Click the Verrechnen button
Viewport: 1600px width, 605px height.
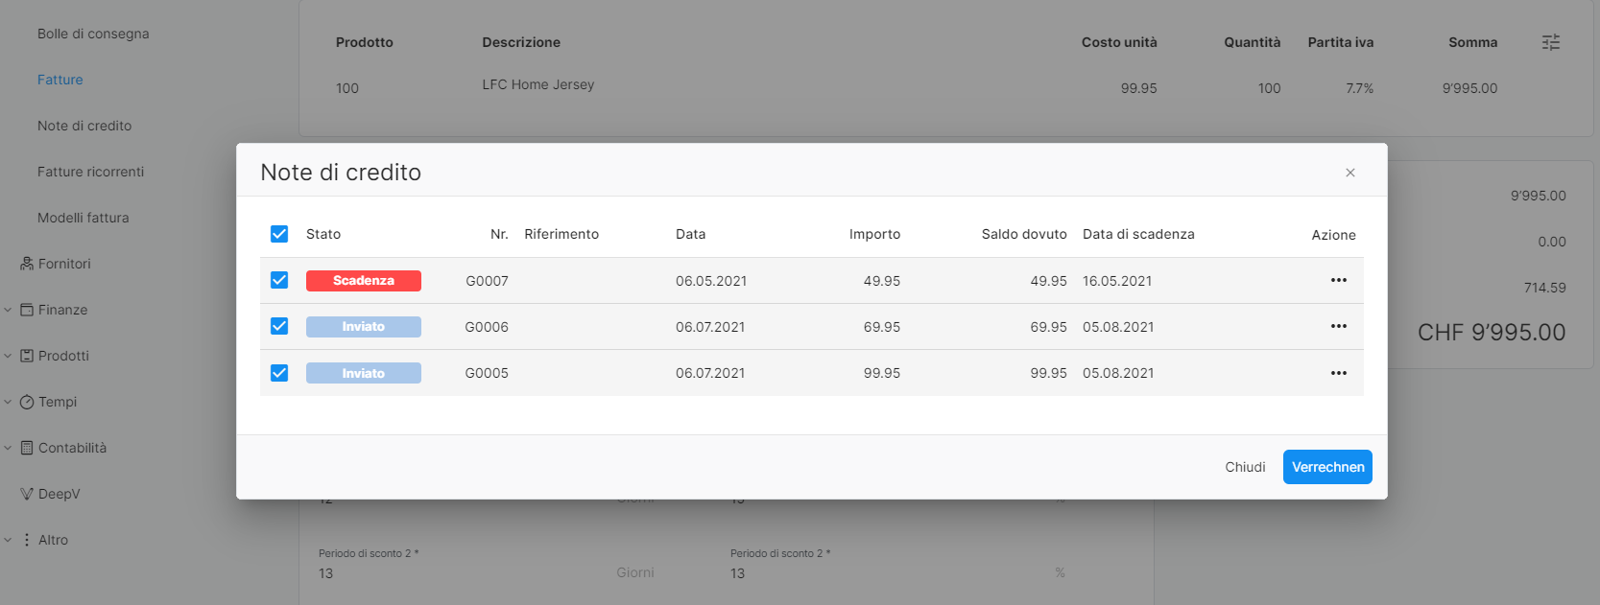pyautogui.click(x=1327, y=467)
